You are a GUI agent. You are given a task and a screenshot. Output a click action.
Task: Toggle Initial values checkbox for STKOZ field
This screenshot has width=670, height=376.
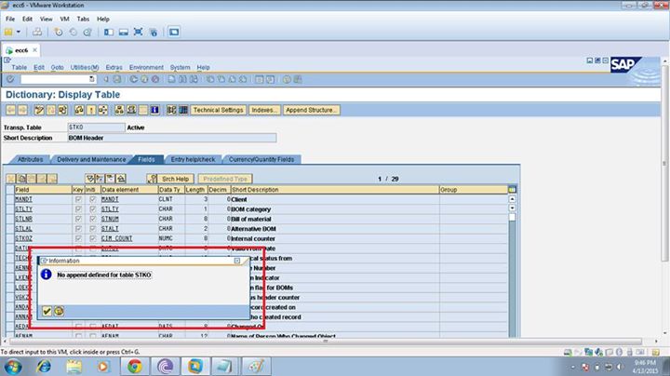93,238
